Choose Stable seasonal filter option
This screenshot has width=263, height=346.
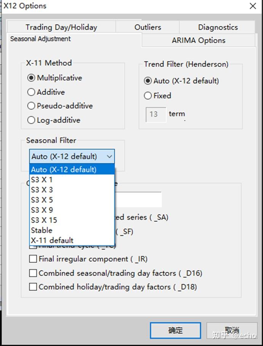pos(41,230)
